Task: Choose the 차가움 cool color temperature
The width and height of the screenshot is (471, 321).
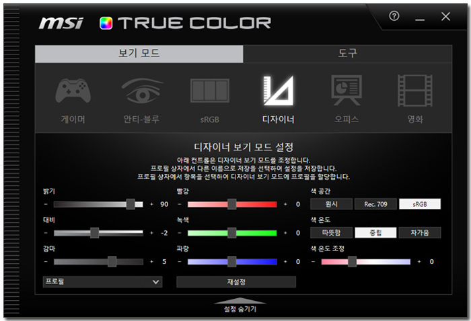Action: coord(419,233)
